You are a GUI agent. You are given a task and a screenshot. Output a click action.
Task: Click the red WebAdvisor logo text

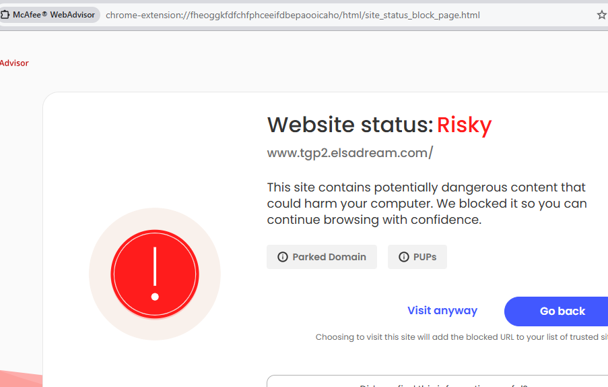(x=14, y=63)
